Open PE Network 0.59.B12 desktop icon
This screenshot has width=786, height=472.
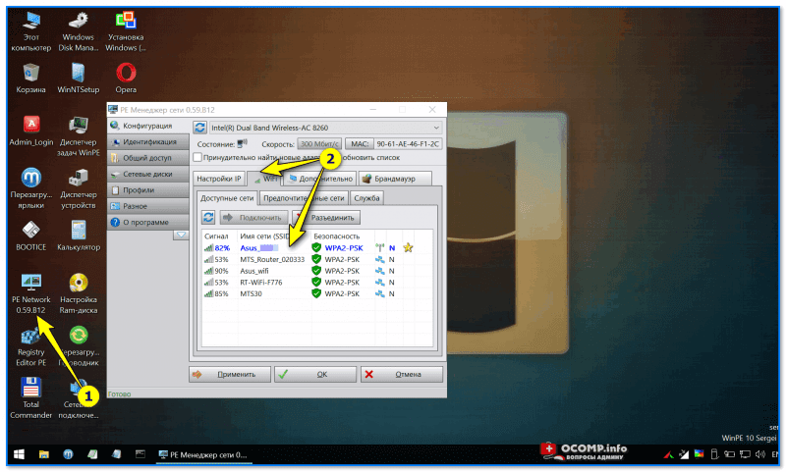point(31,293)
